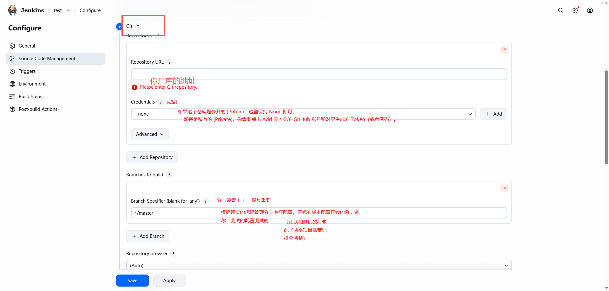Open help for Repository browser
609x291 pixels.
point(174,254)
